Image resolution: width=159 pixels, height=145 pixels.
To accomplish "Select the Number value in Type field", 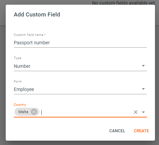I will click(22, 66).
